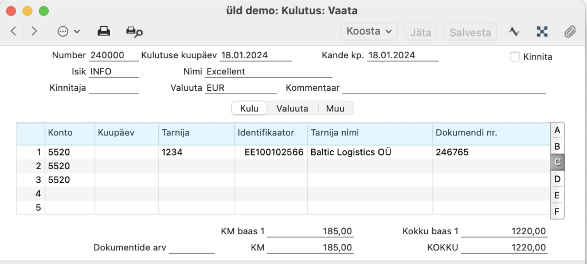Open the ellipsis actions menu

click(x=68, y=32)
